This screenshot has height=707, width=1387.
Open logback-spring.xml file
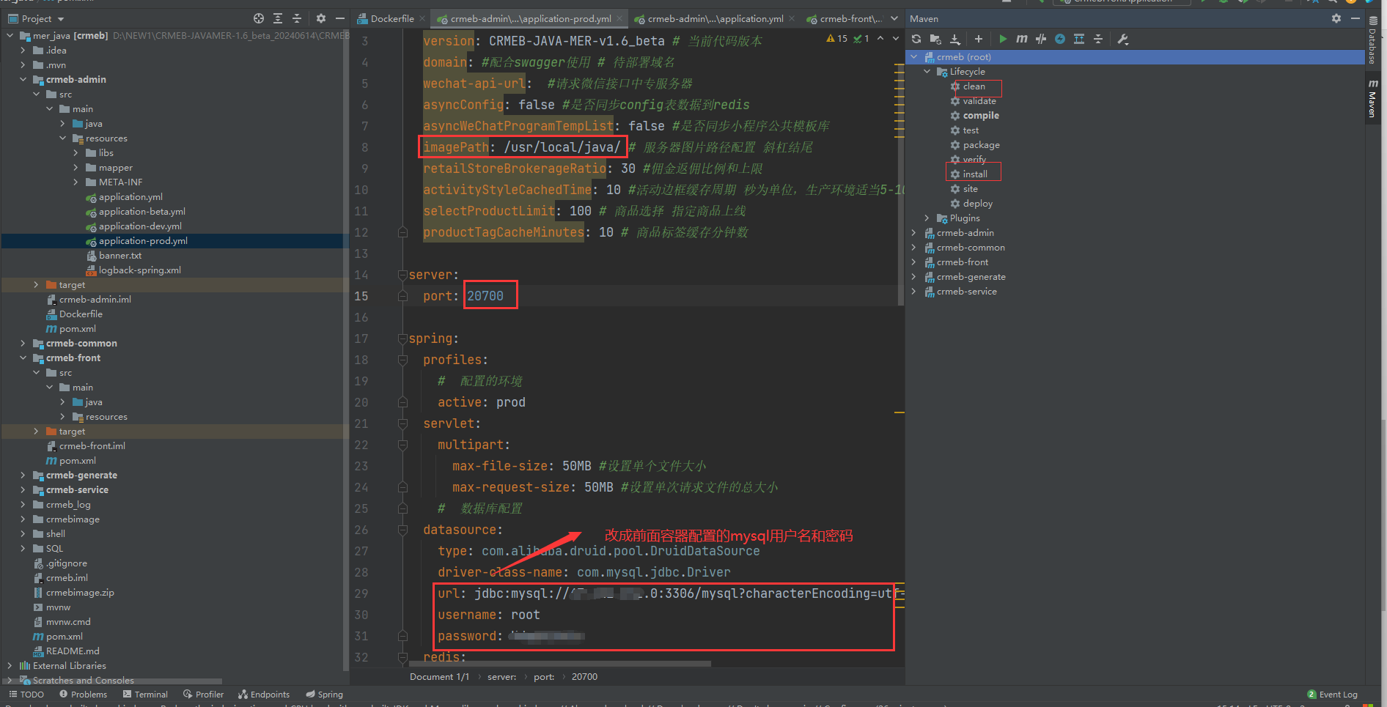pos(139,270)
